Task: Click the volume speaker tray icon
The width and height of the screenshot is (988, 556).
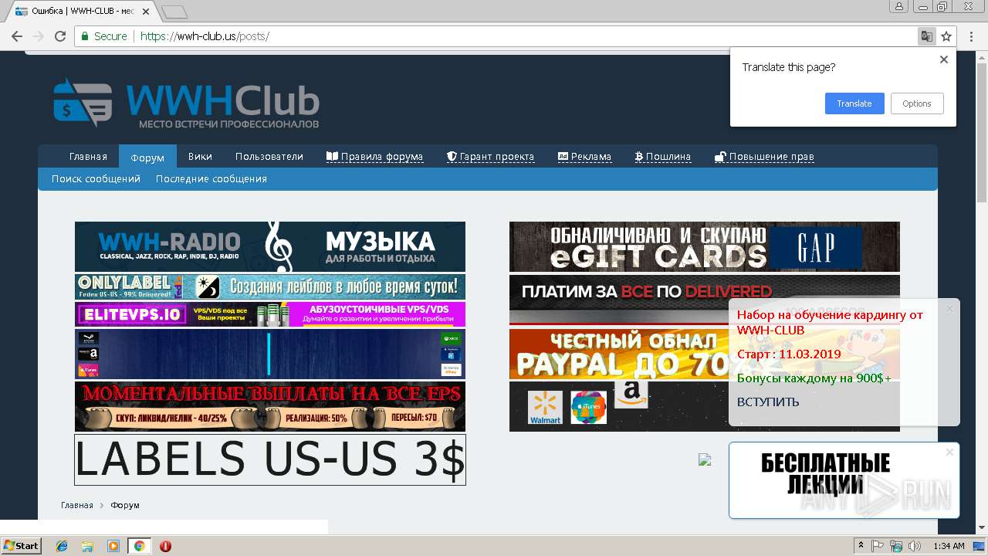Action: point(915,546)
